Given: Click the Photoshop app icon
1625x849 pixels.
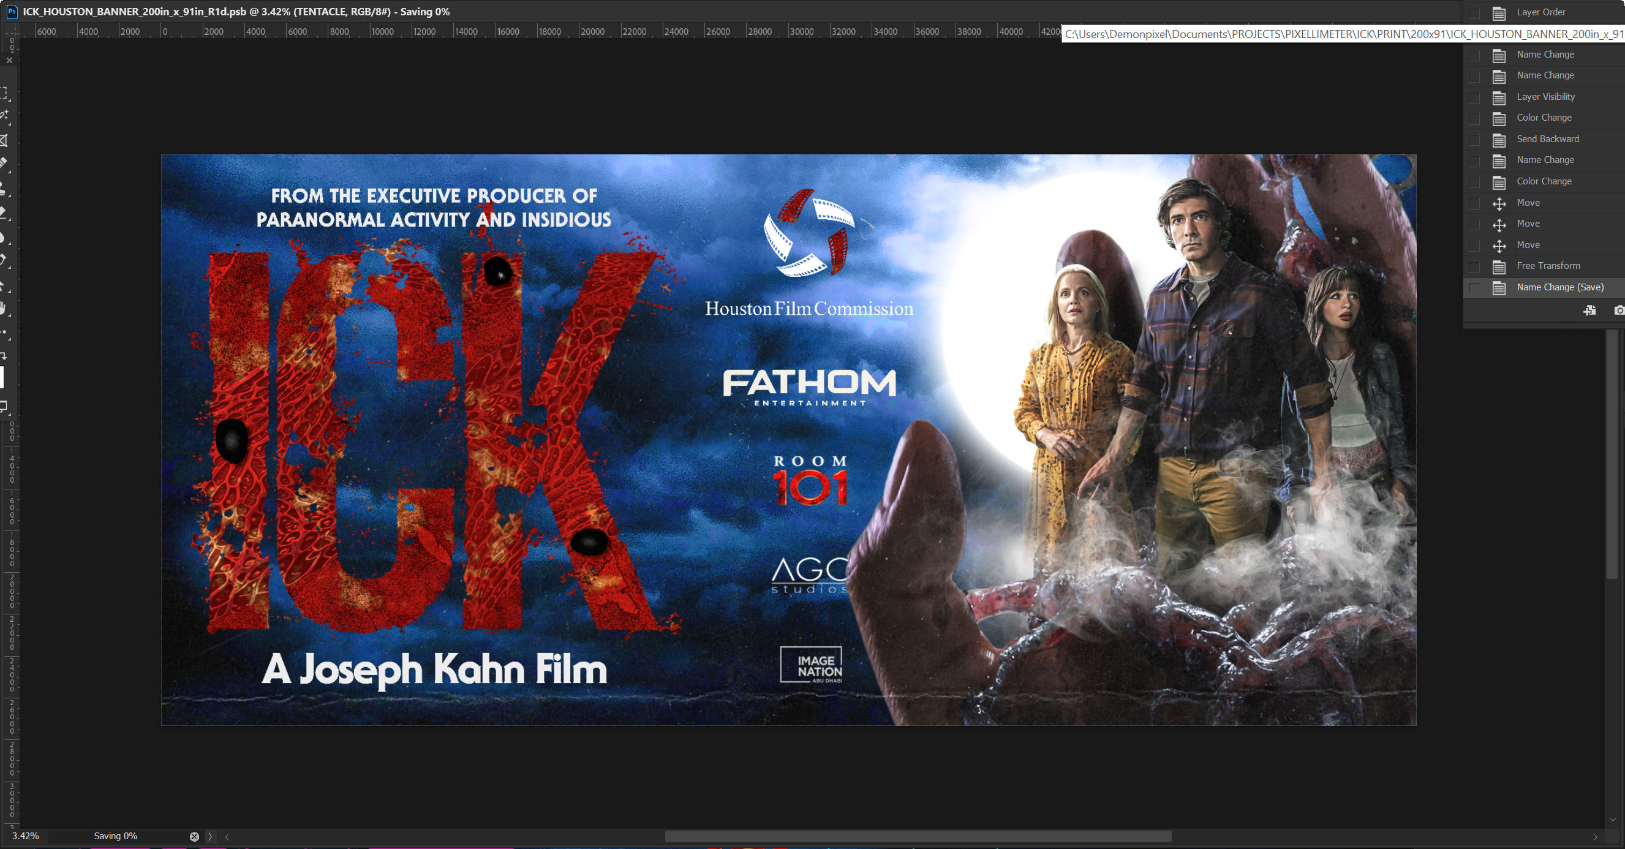Looking at the screenshot, I should click(12, 12).
